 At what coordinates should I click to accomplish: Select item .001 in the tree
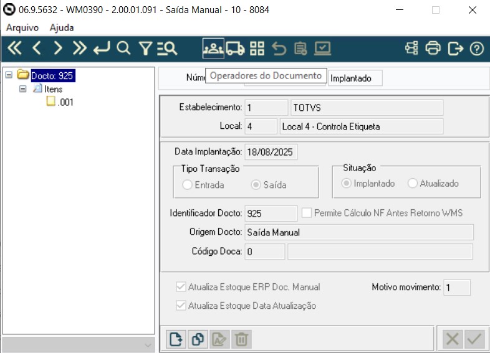(65, 102)
